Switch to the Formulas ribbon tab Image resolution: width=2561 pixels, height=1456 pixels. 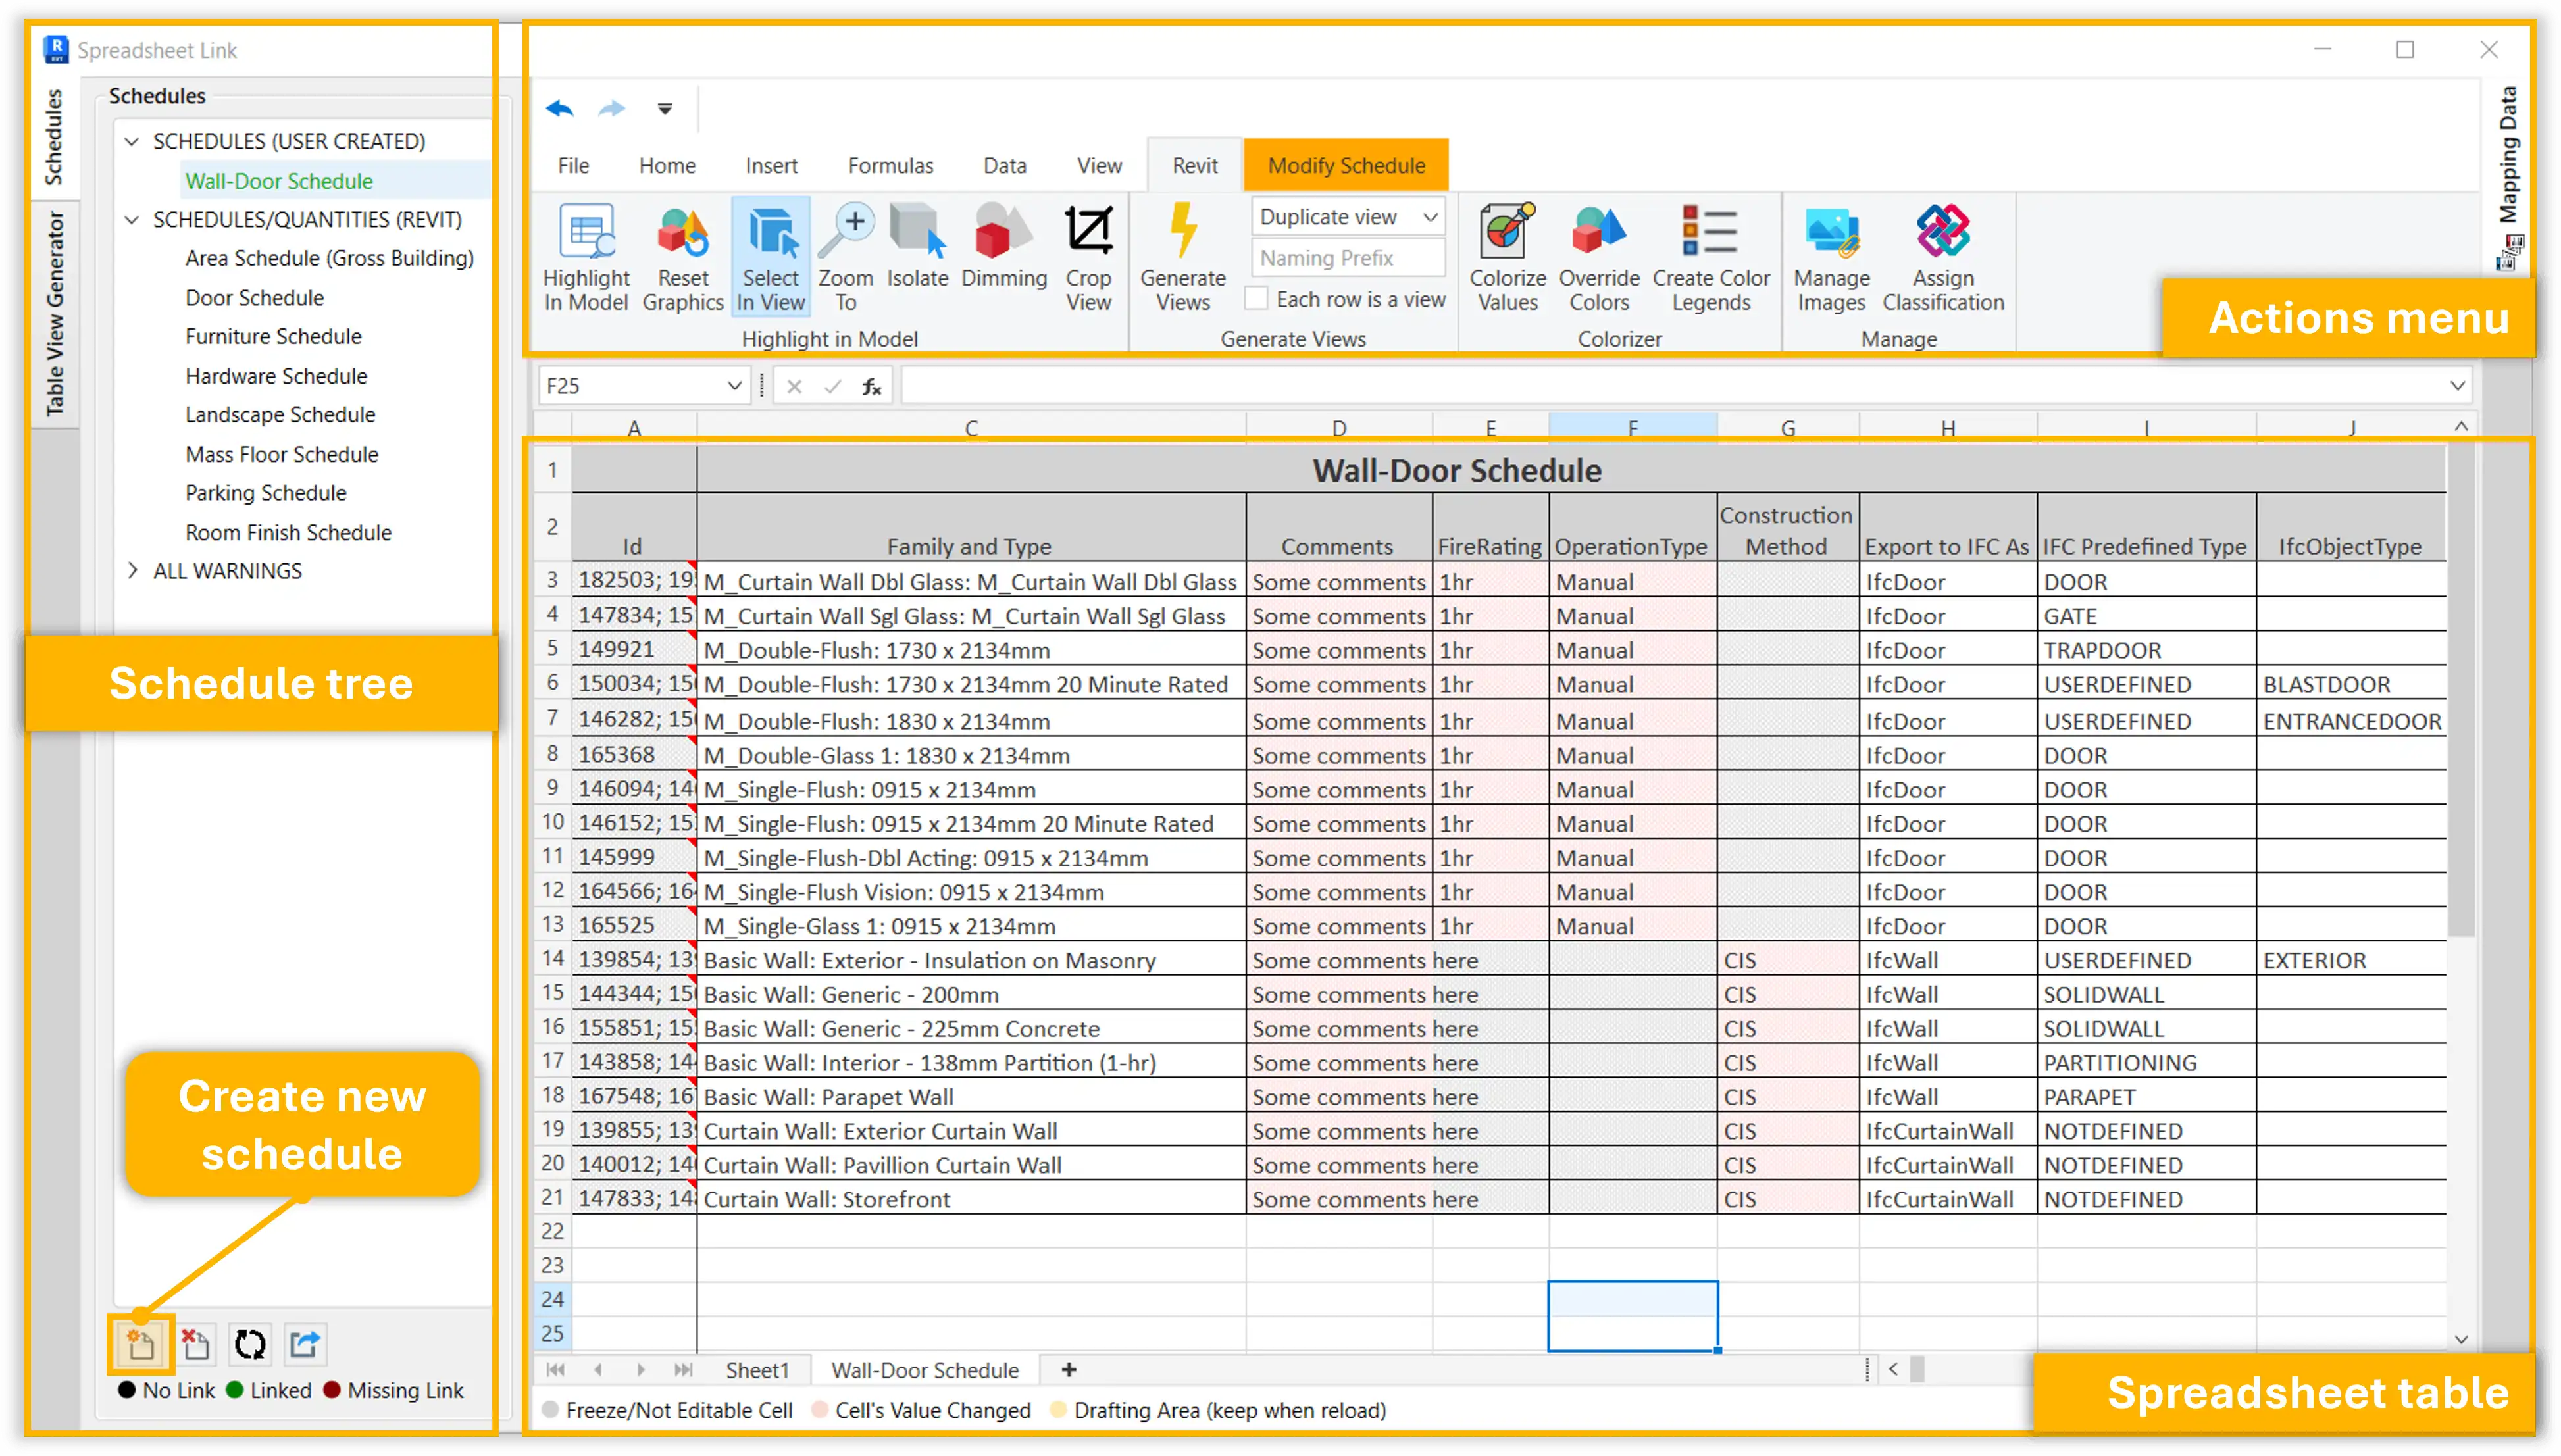click(x=890, y=166)
